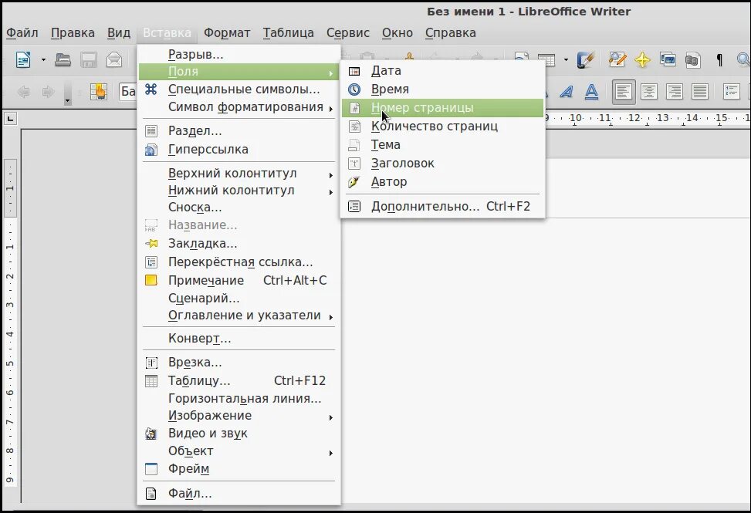Click the Data Sources icon
This screenshot has height=513, width=751.
click(x=692, y=60)
